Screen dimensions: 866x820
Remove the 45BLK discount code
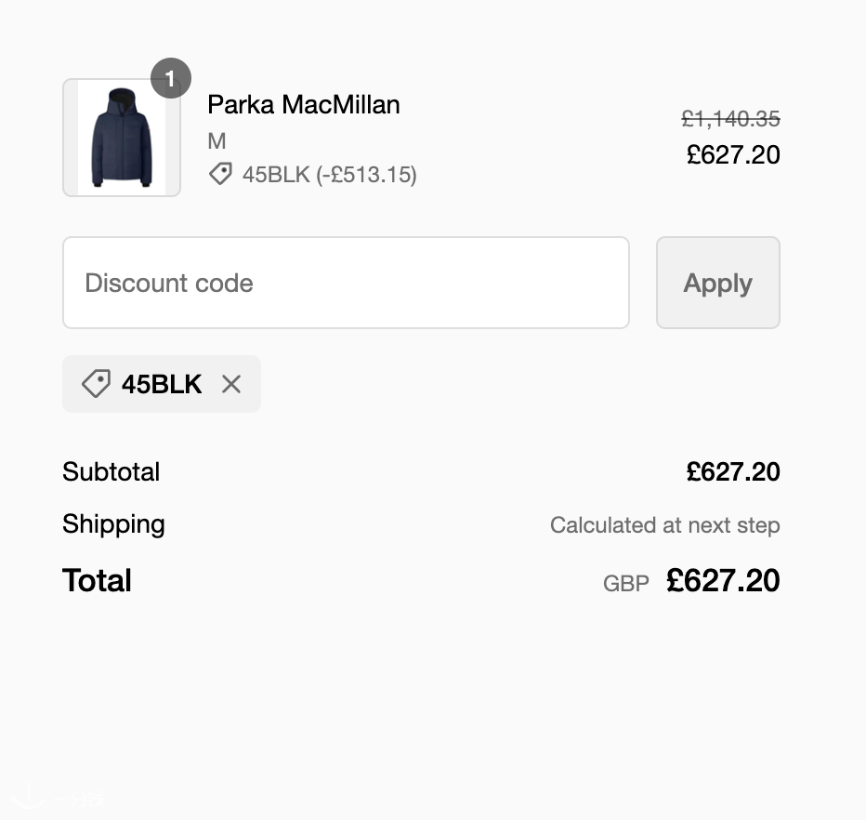coord(231,384)
